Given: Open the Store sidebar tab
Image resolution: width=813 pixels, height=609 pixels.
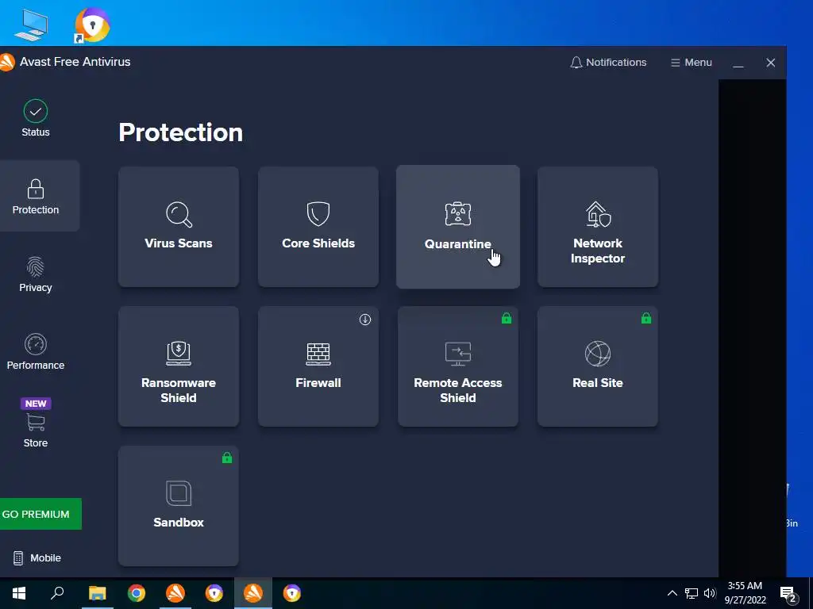Looking at the screenshot, I should coord(35,423).
